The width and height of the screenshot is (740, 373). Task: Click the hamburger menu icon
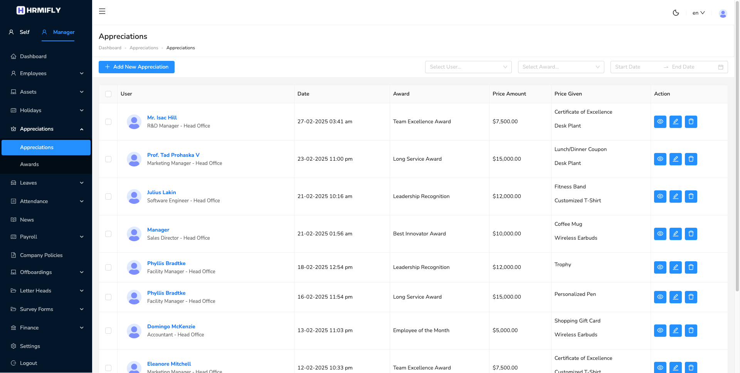102,11
